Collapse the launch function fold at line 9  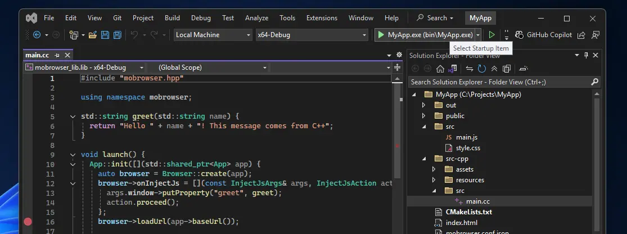point(73,154)
